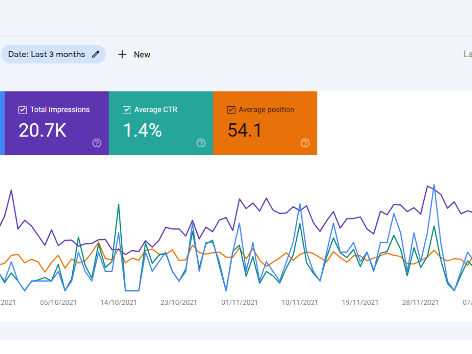Click the 23/10/2021 axis label
Viewport: 472px width, 354px height.
[x=178, y=302]
